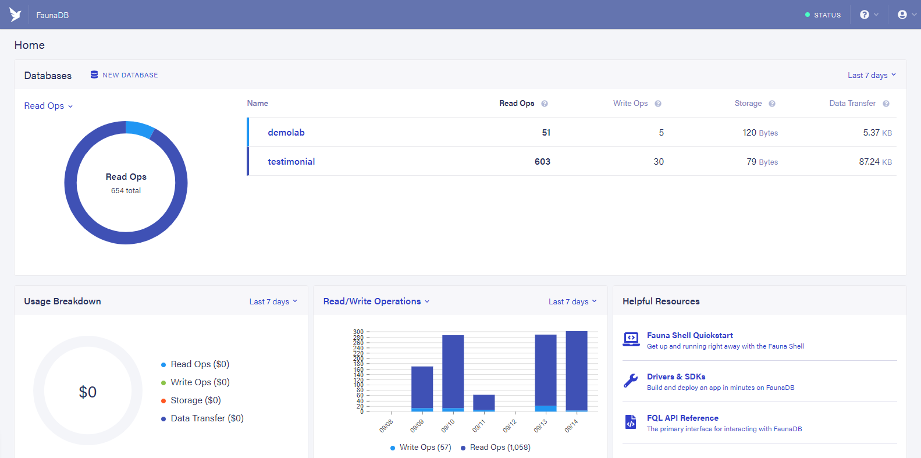Click the Build and deploy an app description
Viewport: 921px width, 458px height.
click(720, 388)
